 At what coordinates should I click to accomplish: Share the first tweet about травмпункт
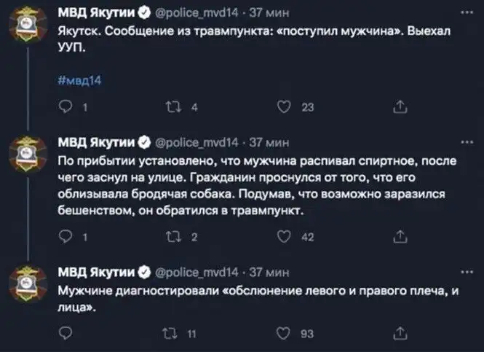[399, 108]
